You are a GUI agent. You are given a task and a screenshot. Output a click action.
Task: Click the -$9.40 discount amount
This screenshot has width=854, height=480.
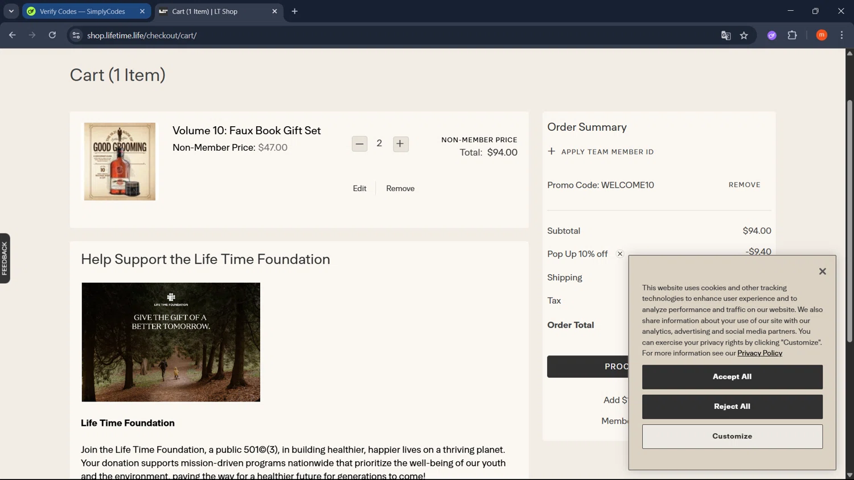click(x=758, y=251)
